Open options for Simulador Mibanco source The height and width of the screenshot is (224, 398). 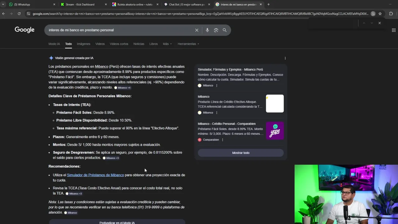tap(217, 86)
